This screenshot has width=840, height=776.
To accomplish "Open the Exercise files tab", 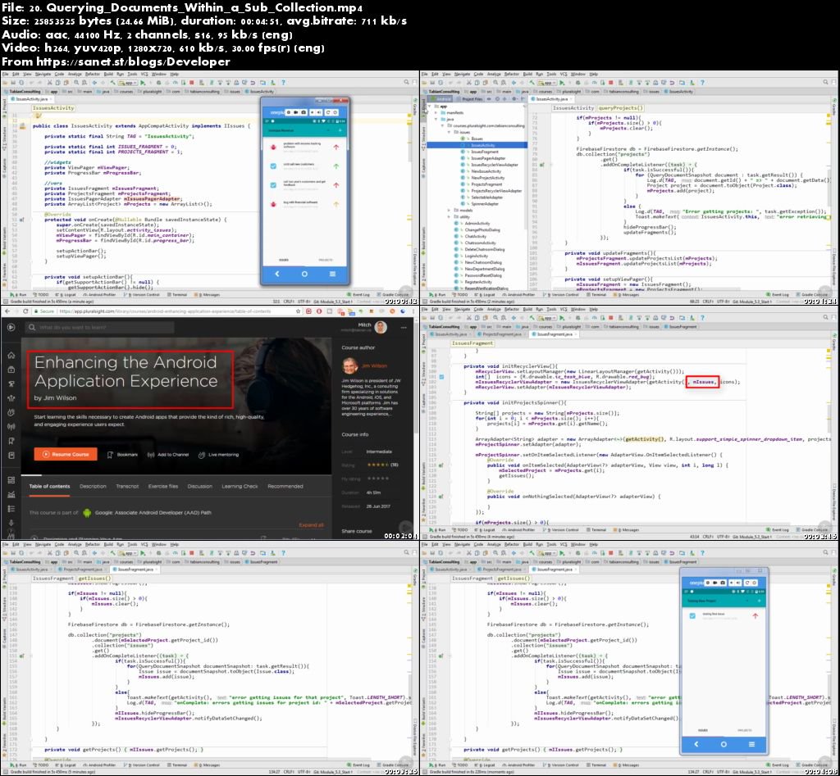I will (163, 486).
